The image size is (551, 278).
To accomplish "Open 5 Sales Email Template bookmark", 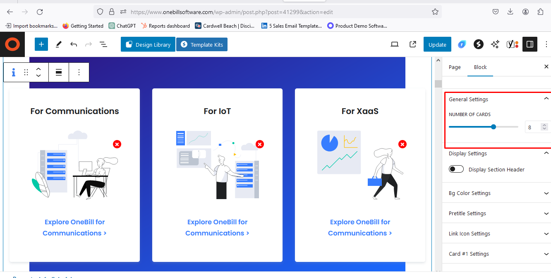I will (x=291, y=26).
